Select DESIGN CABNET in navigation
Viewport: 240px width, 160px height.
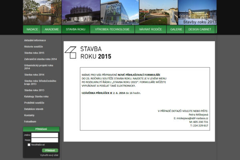200,30
